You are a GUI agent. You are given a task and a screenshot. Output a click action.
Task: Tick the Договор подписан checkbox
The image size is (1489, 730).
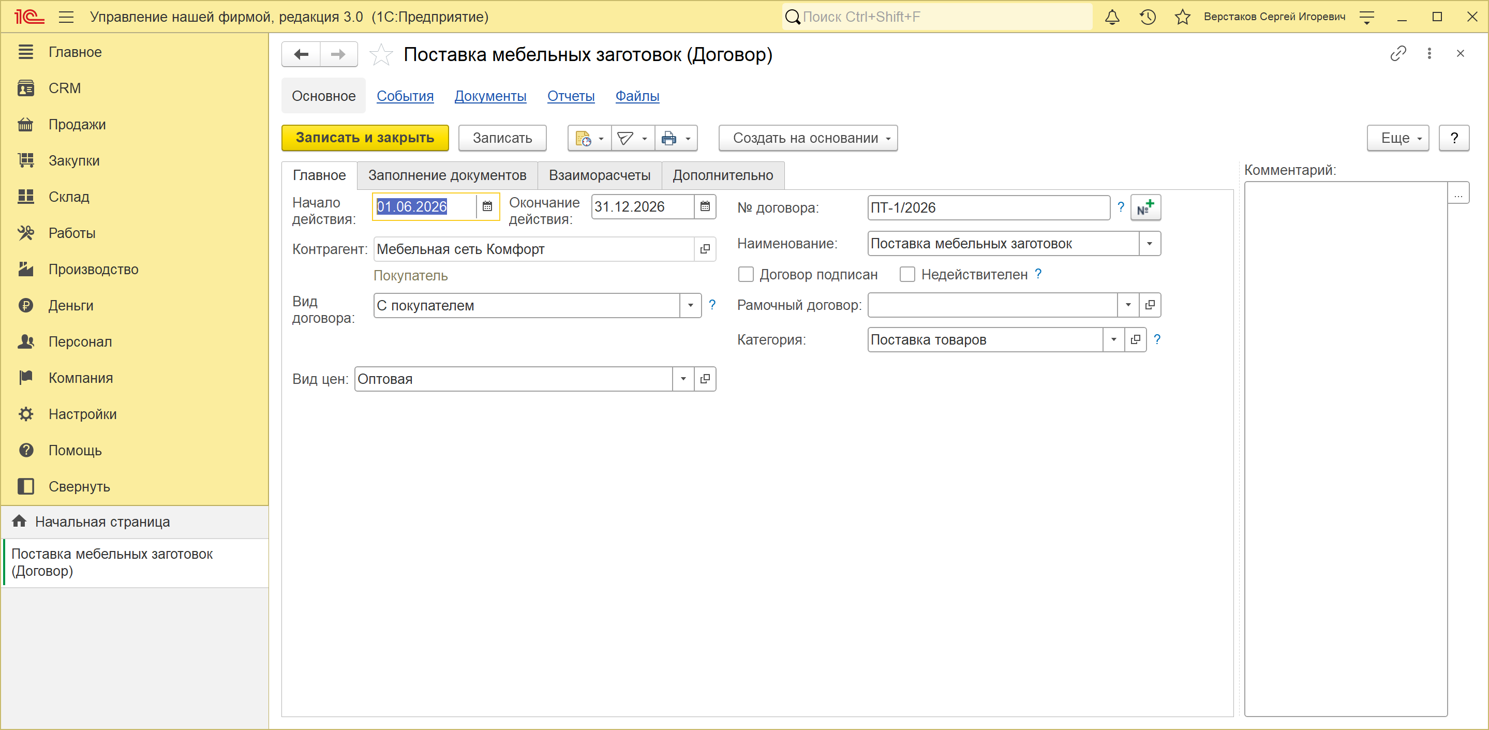click(746, 275)
